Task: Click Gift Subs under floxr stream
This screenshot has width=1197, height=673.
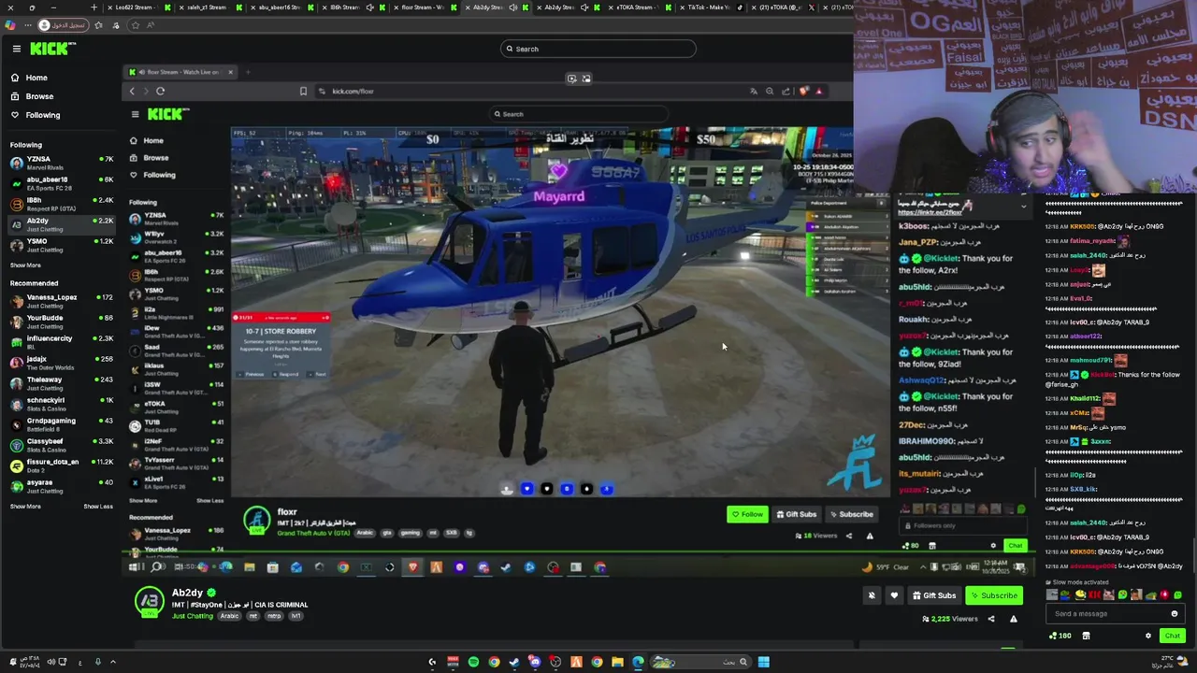Action: pos(796,514)
